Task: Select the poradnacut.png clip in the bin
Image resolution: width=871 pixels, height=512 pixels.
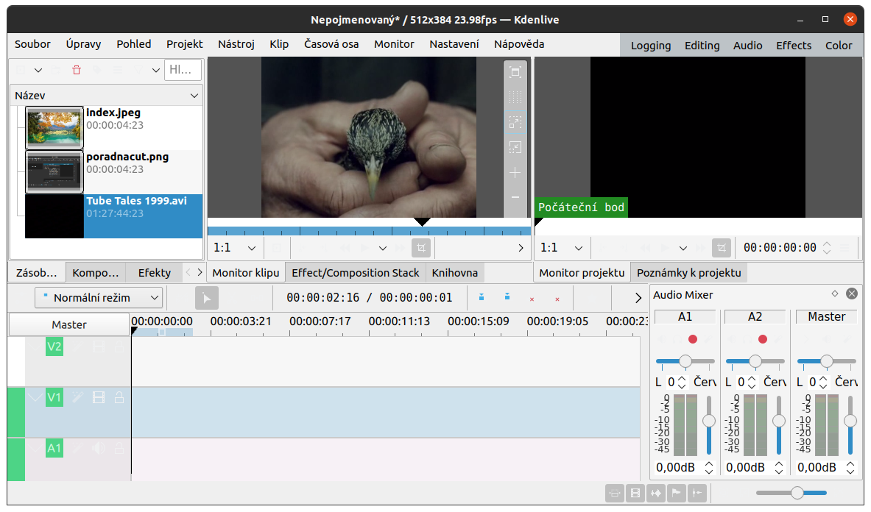Action: pos(113,171)
